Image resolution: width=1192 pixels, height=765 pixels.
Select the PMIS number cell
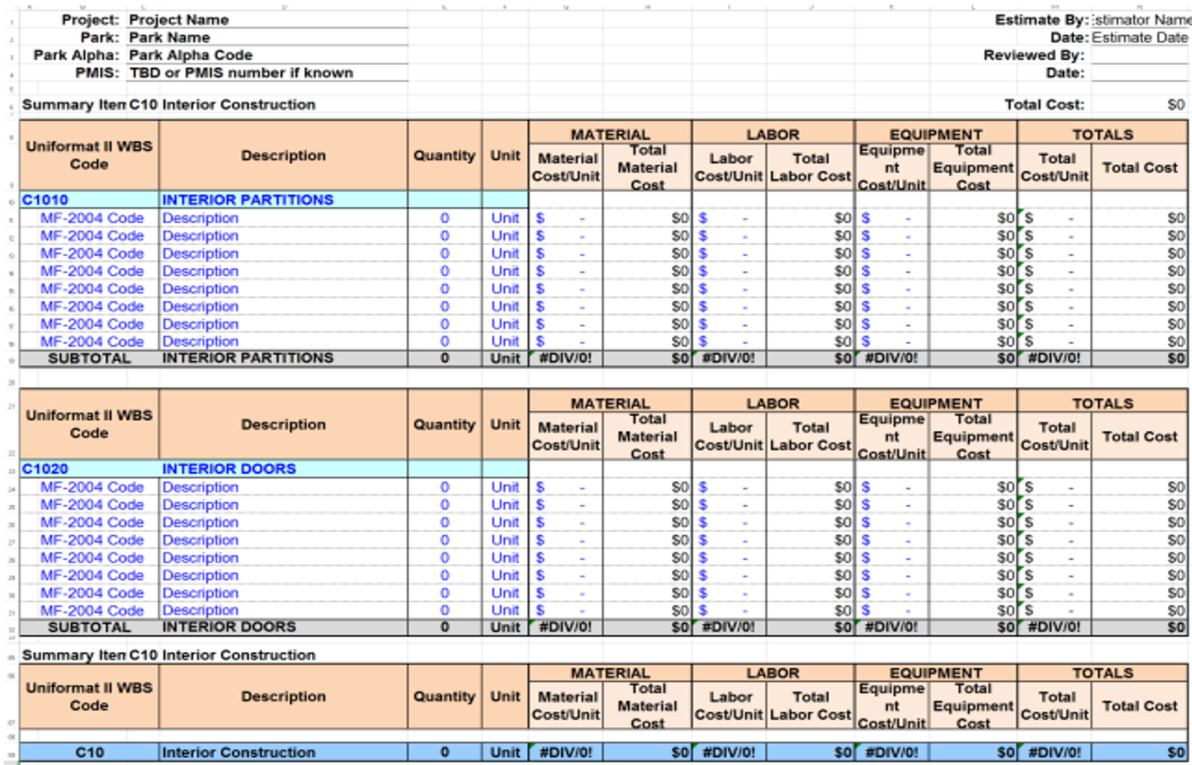click(267, 73)
